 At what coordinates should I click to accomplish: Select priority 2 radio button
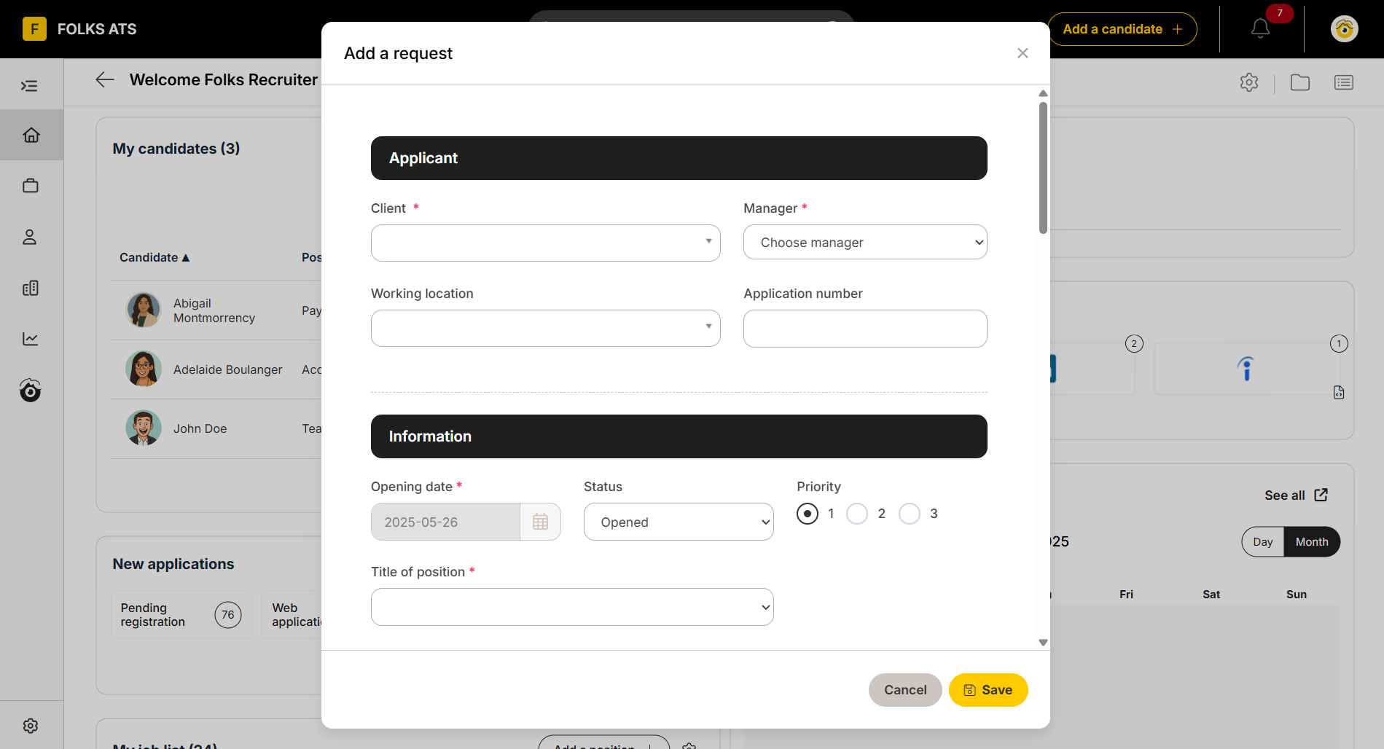pyautogui.click(x=857, y=514)
